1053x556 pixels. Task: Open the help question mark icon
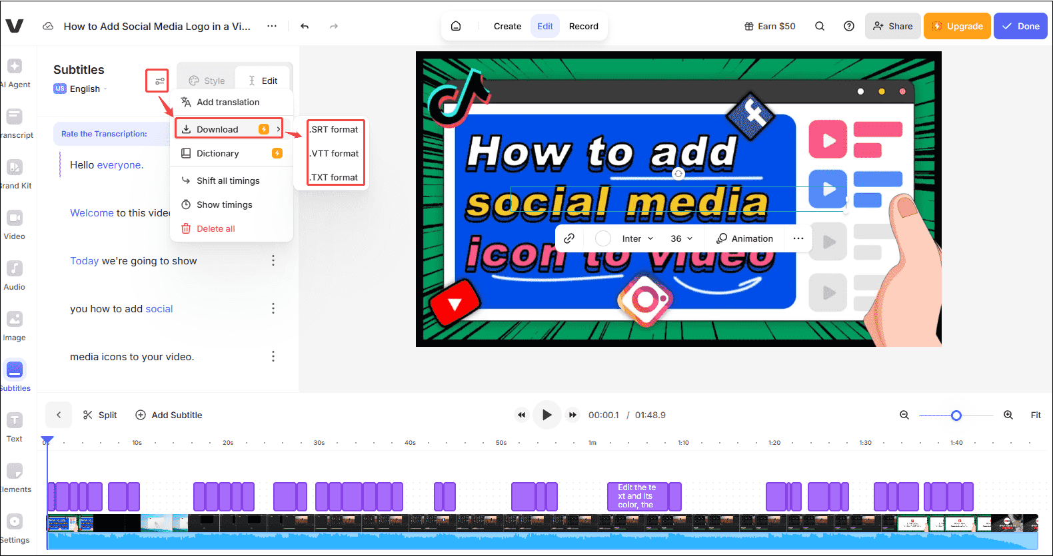[x=848, y=27]
